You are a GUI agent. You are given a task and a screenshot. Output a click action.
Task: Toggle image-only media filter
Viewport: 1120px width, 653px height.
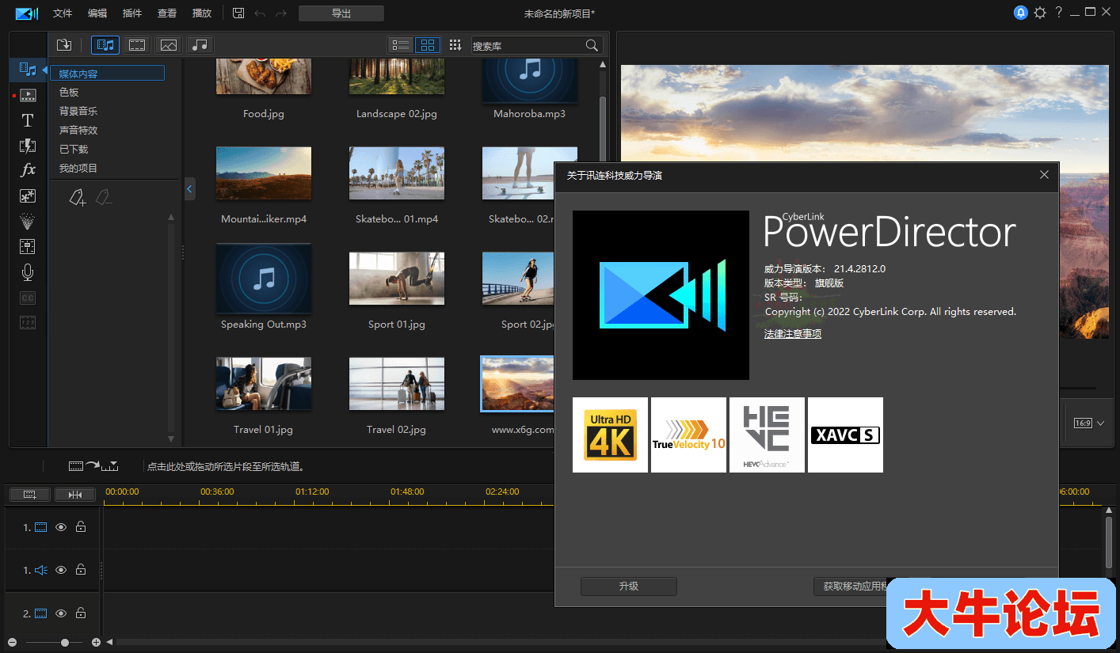(x=168, y=45)
